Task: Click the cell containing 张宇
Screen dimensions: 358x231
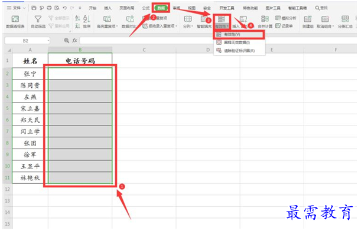Action: click(30, 74)
